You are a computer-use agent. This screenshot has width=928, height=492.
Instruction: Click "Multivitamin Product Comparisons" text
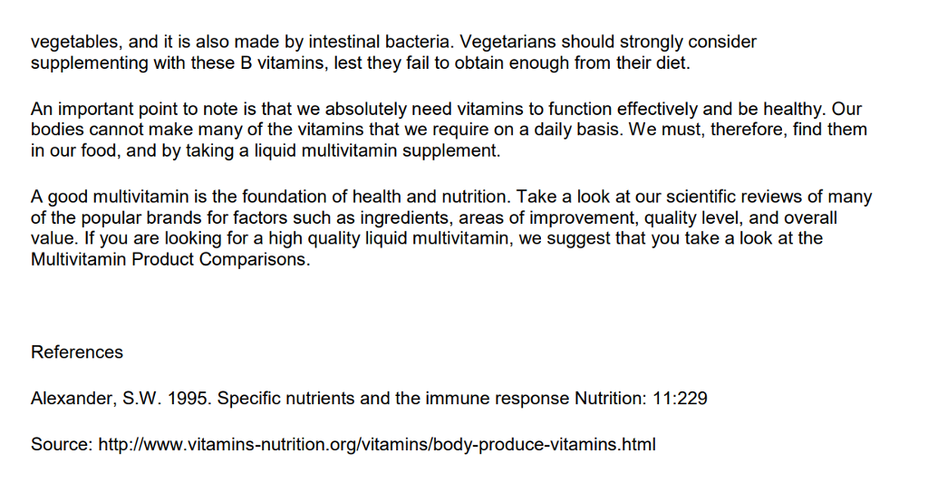pos(169,260)
